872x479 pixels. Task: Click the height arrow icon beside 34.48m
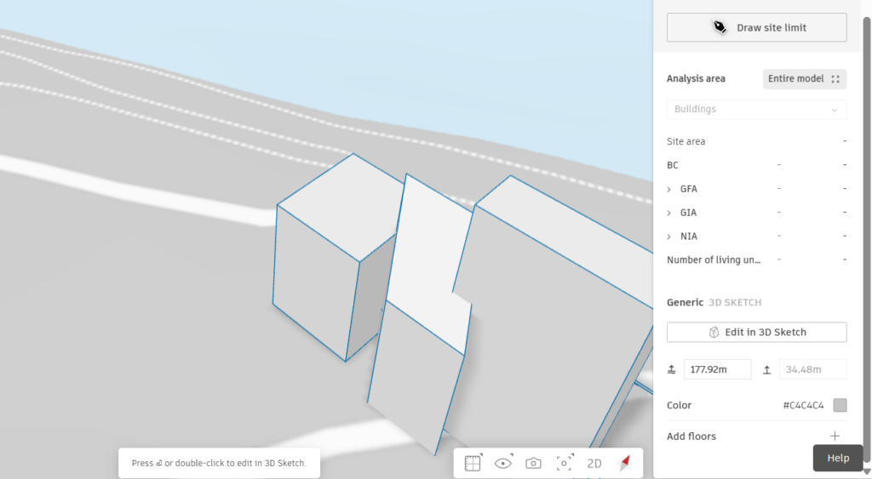767,369
